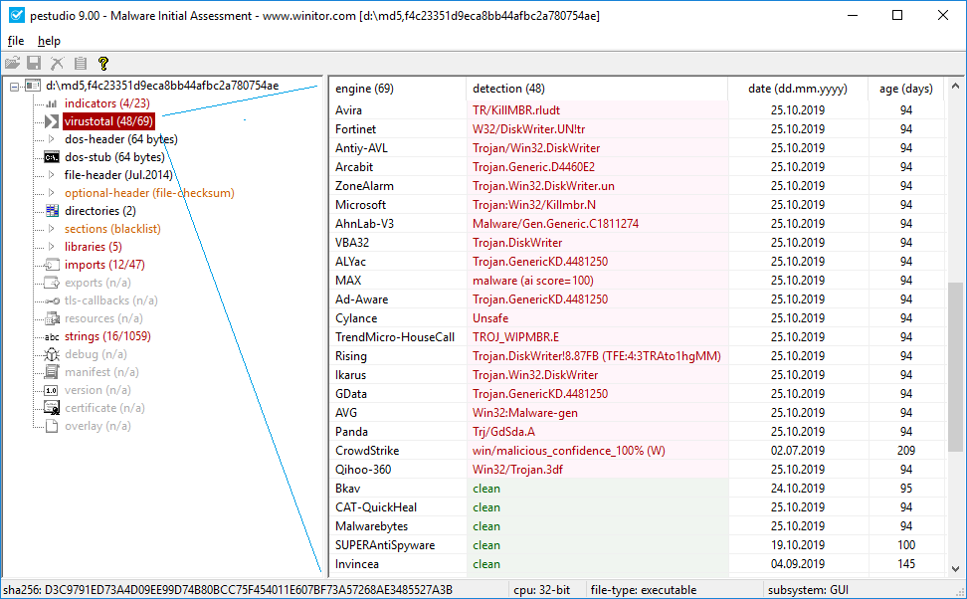Click the tls-callbacks key icon
The height and width of the screenshot is (599, 967).
click(x=52, y=300)
